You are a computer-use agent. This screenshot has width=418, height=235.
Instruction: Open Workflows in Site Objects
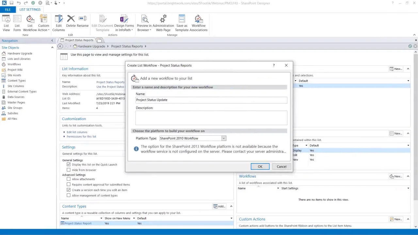[x=14, y=64]
